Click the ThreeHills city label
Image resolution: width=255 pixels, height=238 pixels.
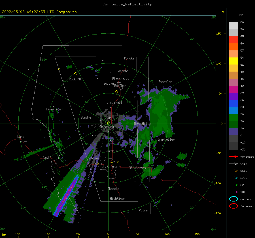(x=142, y=124)
